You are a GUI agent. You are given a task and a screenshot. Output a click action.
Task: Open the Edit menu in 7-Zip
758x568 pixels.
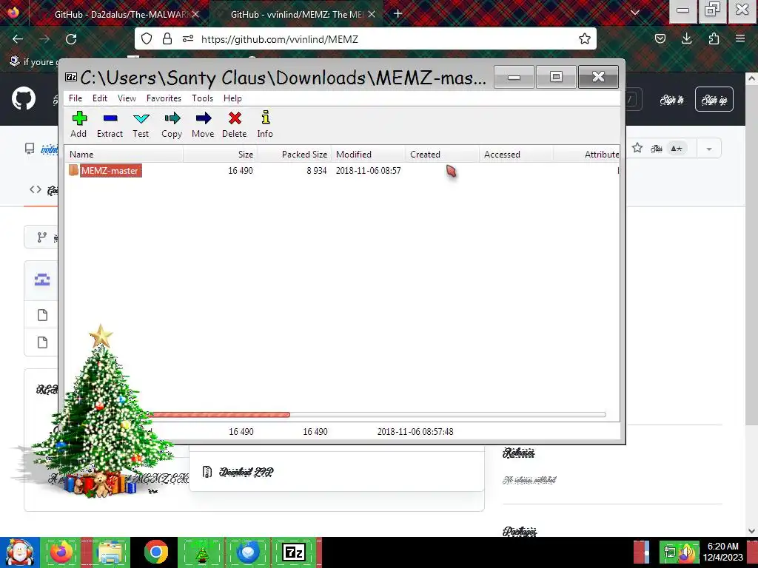click(x=100, y=98)
